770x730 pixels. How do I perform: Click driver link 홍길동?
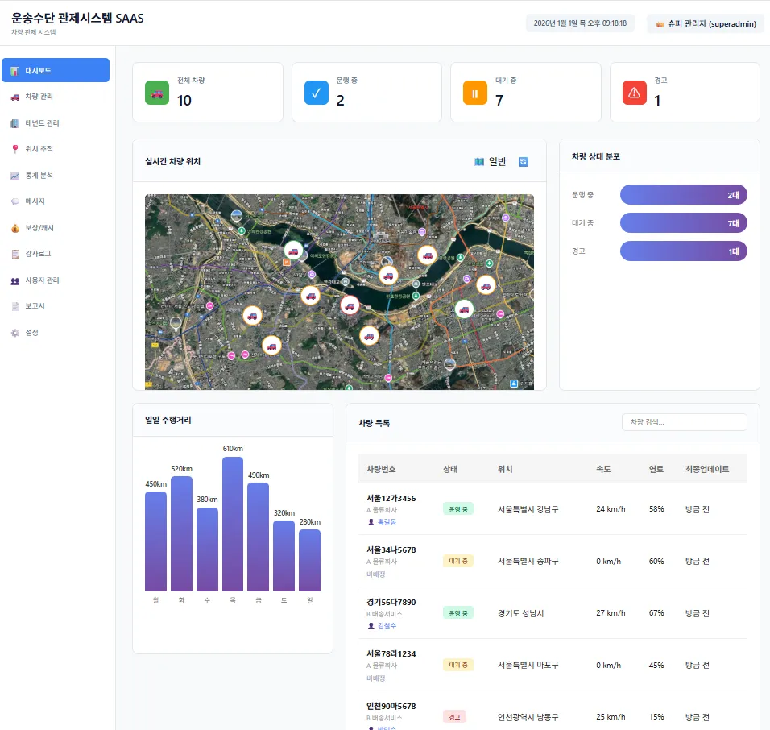(x=387, y=522)
